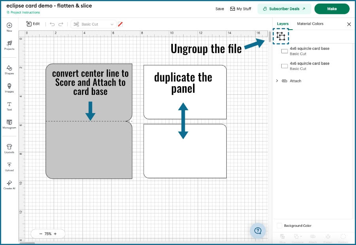The height and width of the screenshot is (245, 356).
Task: Open the Create AI tool
Action: [9, 185]
